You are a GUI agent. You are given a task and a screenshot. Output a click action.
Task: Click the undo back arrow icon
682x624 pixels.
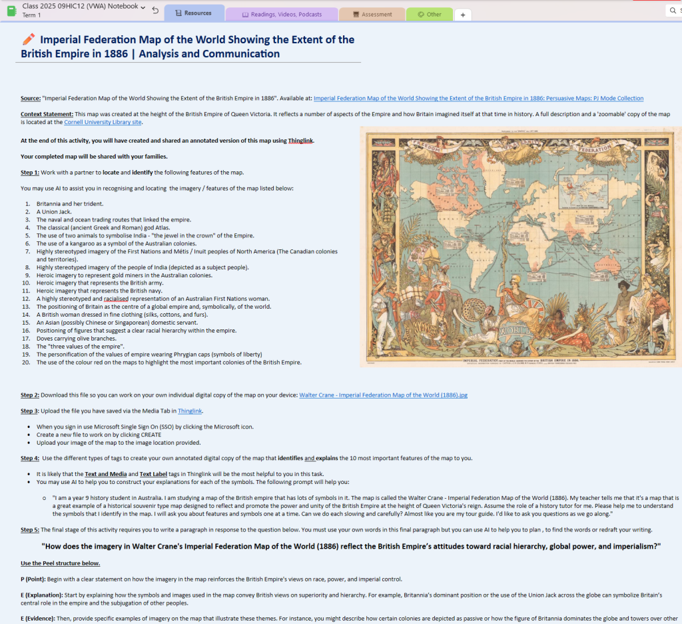[x=155, y=11]
